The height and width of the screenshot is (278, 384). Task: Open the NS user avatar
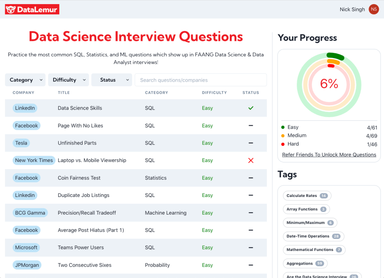(x=374, y=9)
